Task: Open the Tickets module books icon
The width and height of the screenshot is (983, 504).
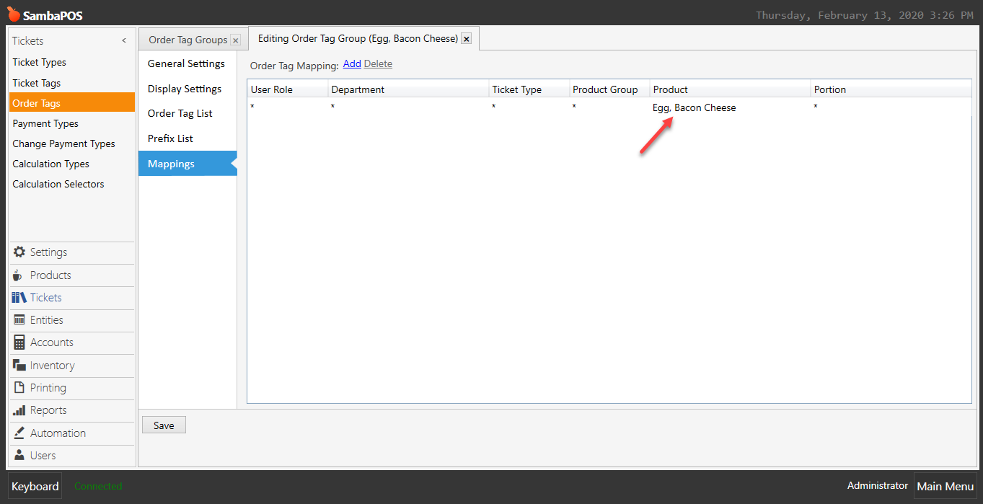Action: [x=19, y=298]
